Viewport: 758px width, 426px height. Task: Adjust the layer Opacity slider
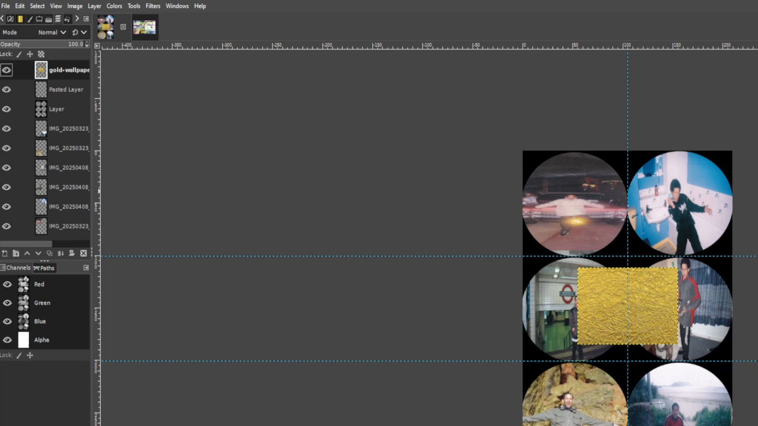pyautogui.click(x=42, y=44)
